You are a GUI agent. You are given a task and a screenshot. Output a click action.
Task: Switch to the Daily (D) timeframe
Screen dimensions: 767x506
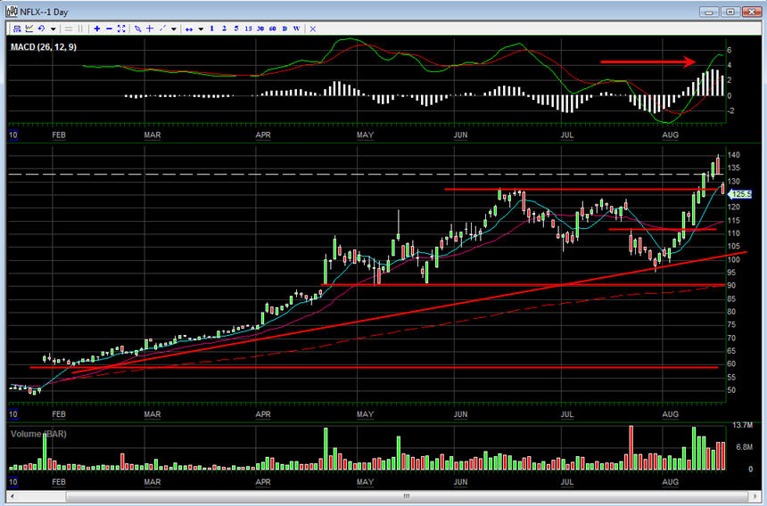coord(285,29)
